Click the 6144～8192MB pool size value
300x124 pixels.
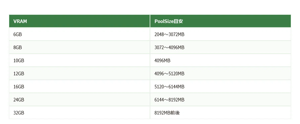pyautogui.click(x=169, y=100)
